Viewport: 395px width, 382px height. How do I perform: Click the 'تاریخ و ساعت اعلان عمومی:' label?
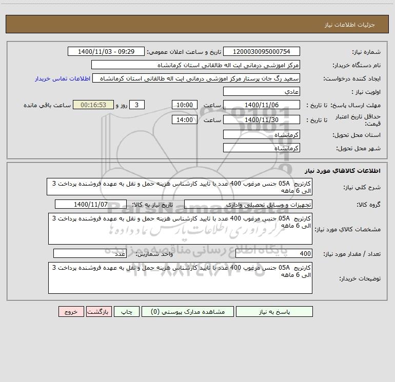184,52
